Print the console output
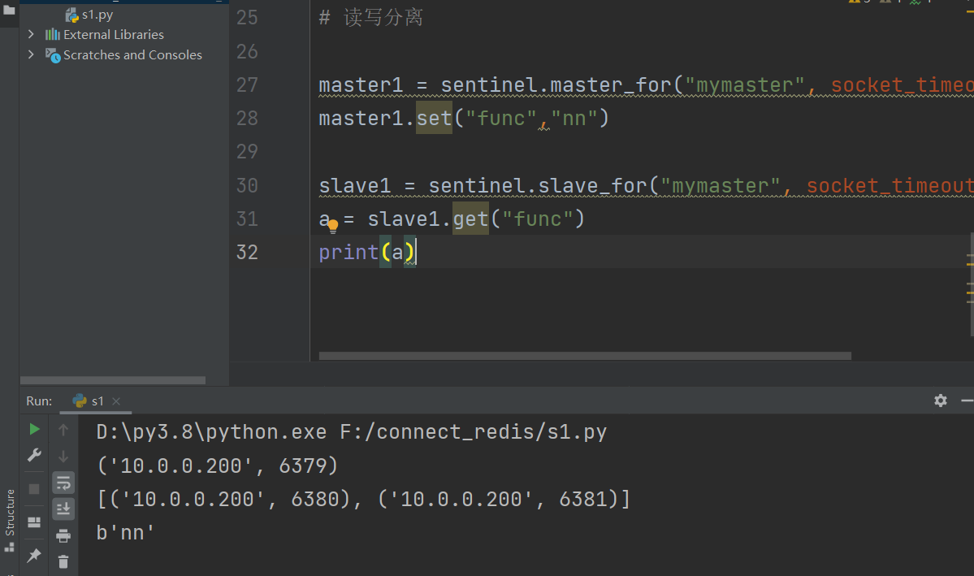Viewport: 974px width, 576px height. 63,535
